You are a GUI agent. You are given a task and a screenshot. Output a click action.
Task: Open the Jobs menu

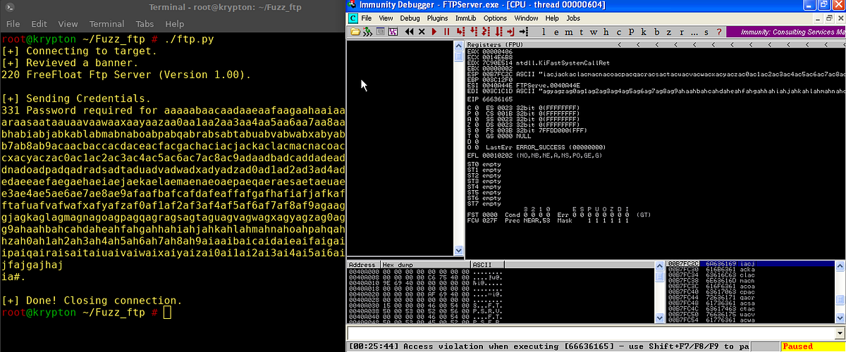[x=573, y=18]
